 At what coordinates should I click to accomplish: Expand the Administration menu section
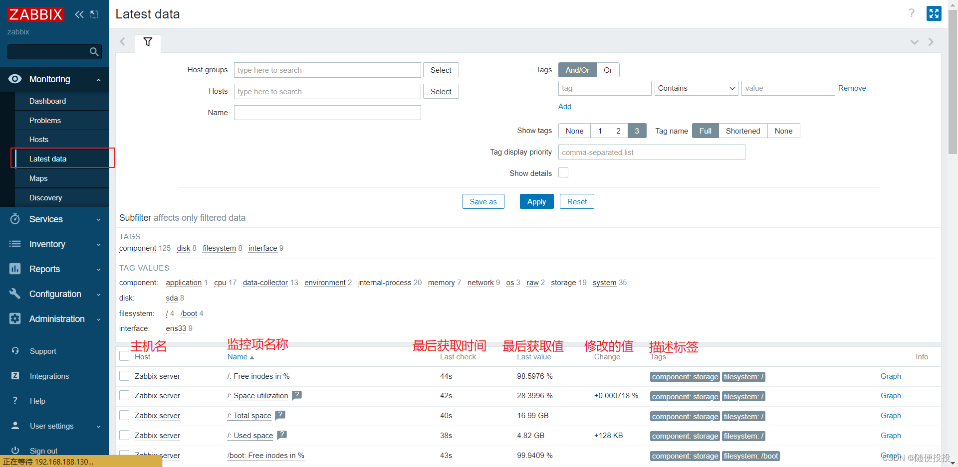click(99, 319)
